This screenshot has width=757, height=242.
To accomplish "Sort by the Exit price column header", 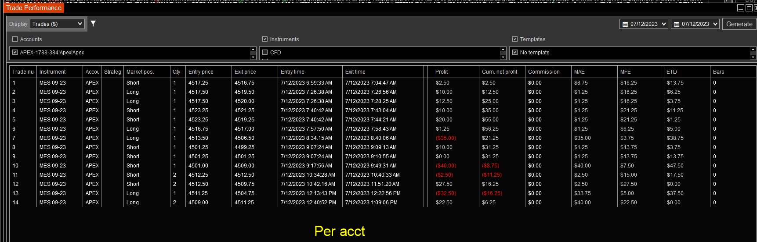I will click(x=255, y=72).
